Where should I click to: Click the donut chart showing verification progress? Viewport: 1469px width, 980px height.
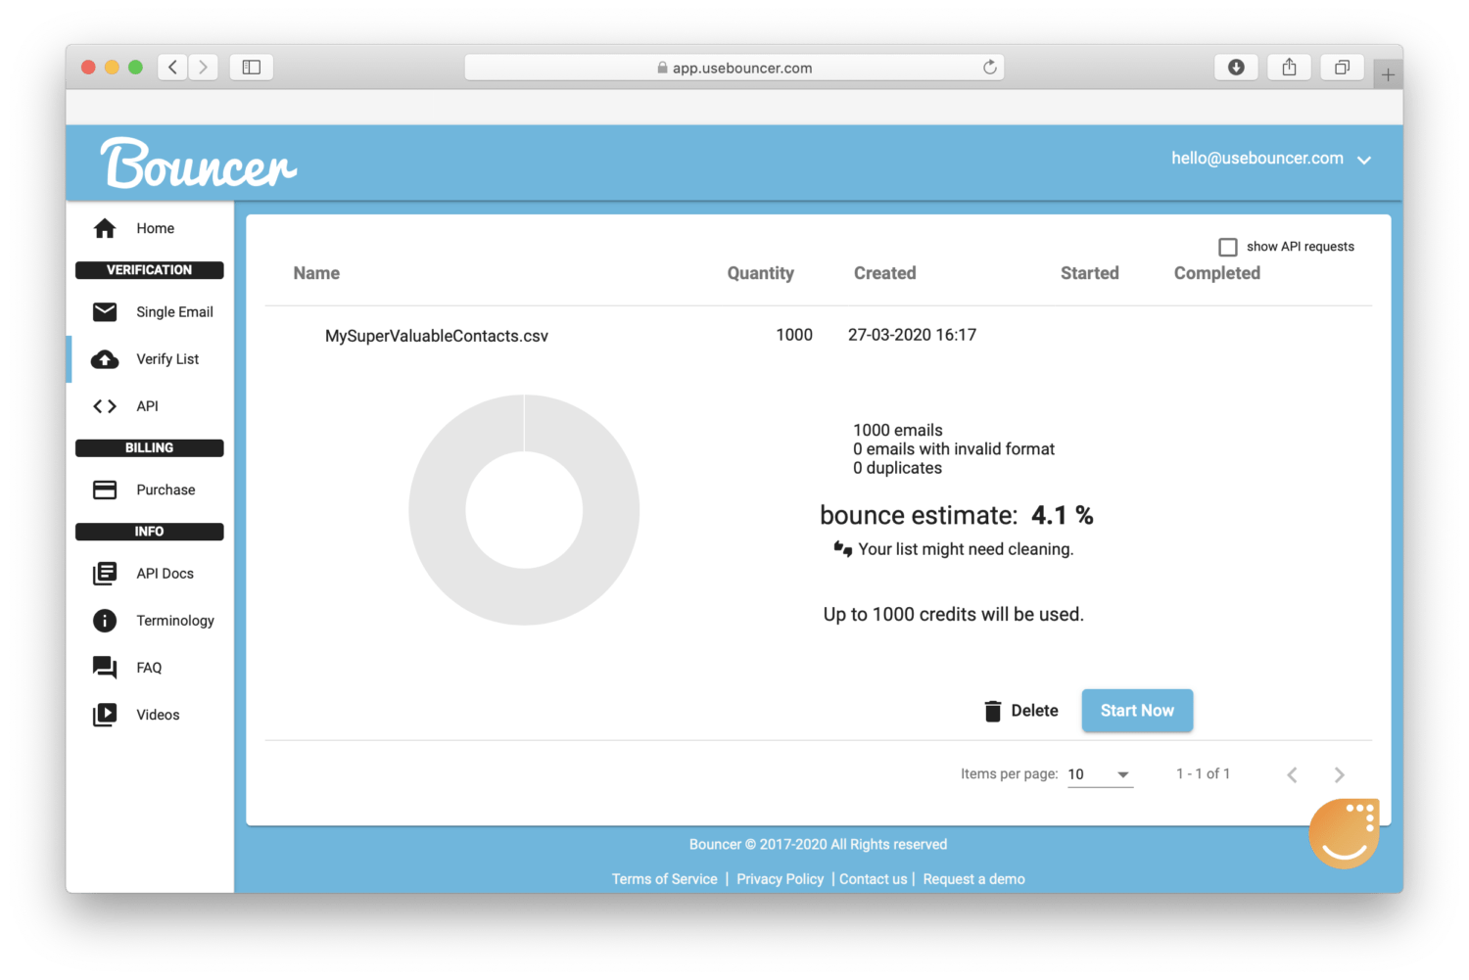[x=524, y=510]
